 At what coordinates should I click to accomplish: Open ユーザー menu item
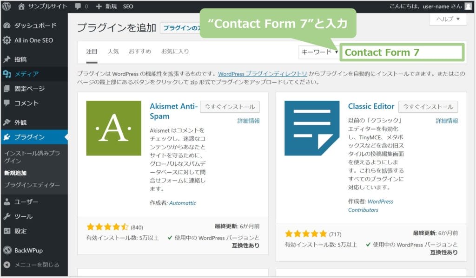[x=26, y=201]
